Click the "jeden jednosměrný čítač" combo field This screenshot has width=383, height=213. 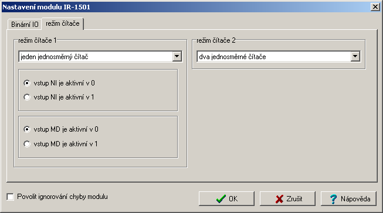tap(96, 57)
